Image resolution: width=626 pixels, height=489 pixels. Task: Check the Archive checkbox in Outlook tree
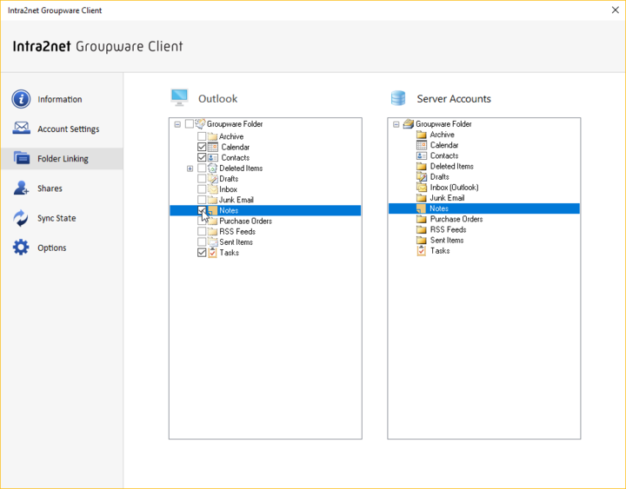coord(202,136)
